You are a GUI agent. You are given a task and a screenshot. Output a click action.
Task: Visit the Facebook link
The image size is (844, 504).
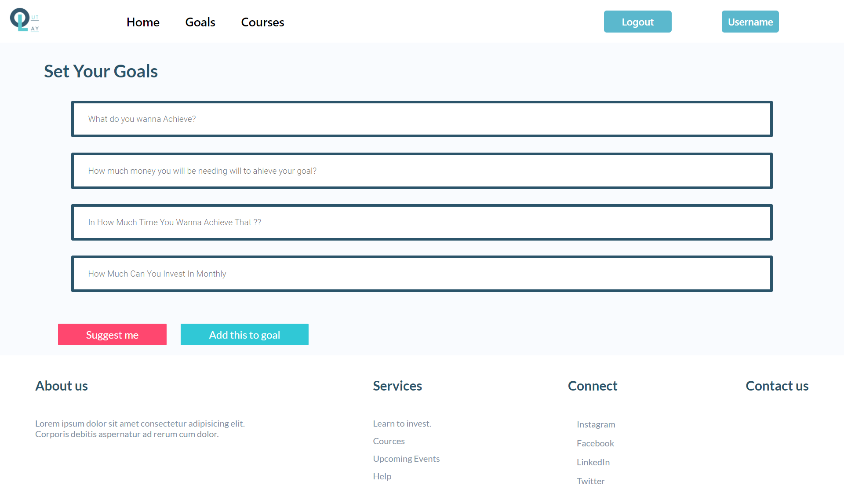(595, 443)
